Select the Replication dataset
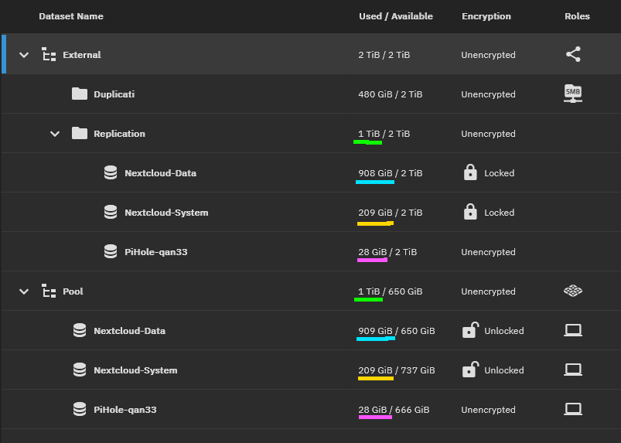Image resolution: width=621 pixels, height=443 pixels. (x=119, y=134)
